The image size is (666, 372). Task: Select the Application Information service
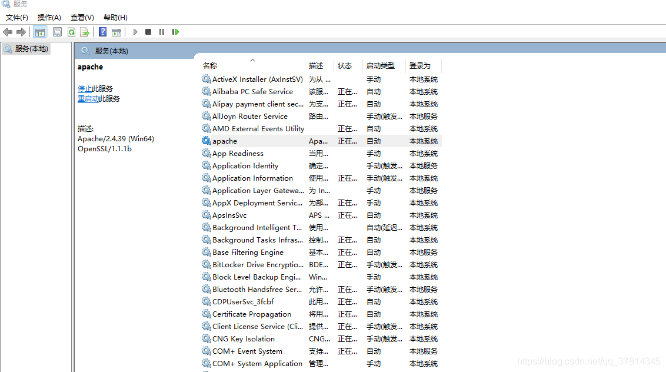point(321,178)
